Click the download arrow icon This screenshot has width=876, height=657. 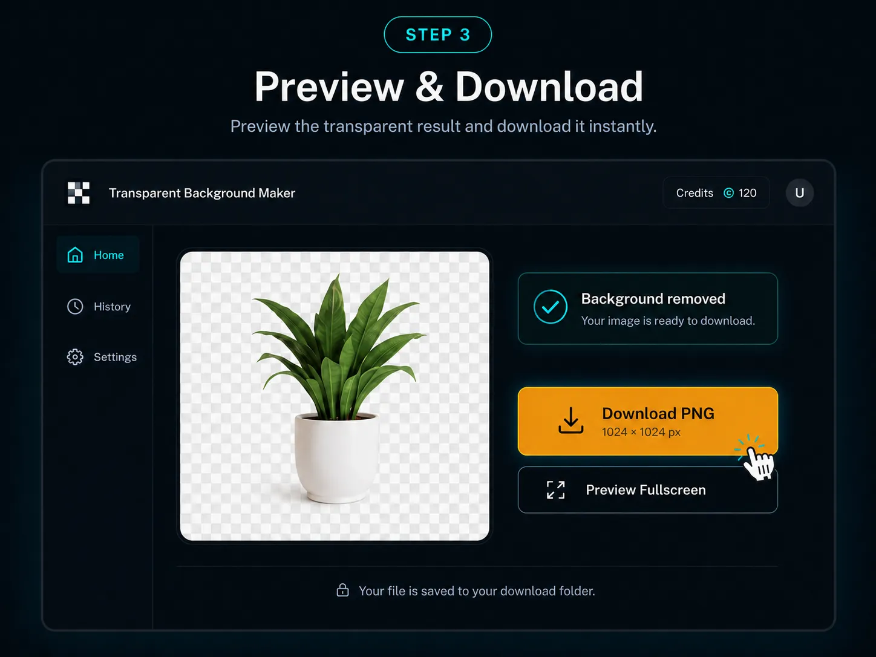tap(570, 420)
